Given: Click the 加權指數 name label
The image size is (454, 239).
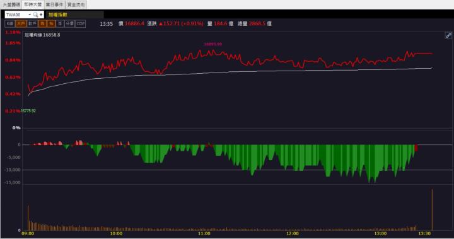Looking at the screenshot, I should coord(58,15).
